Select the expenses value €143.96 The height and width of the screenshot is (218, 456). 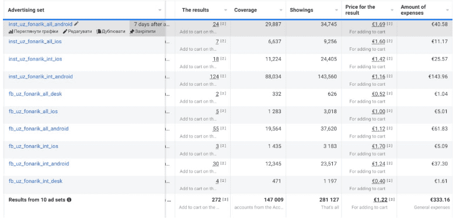point(438,76)
